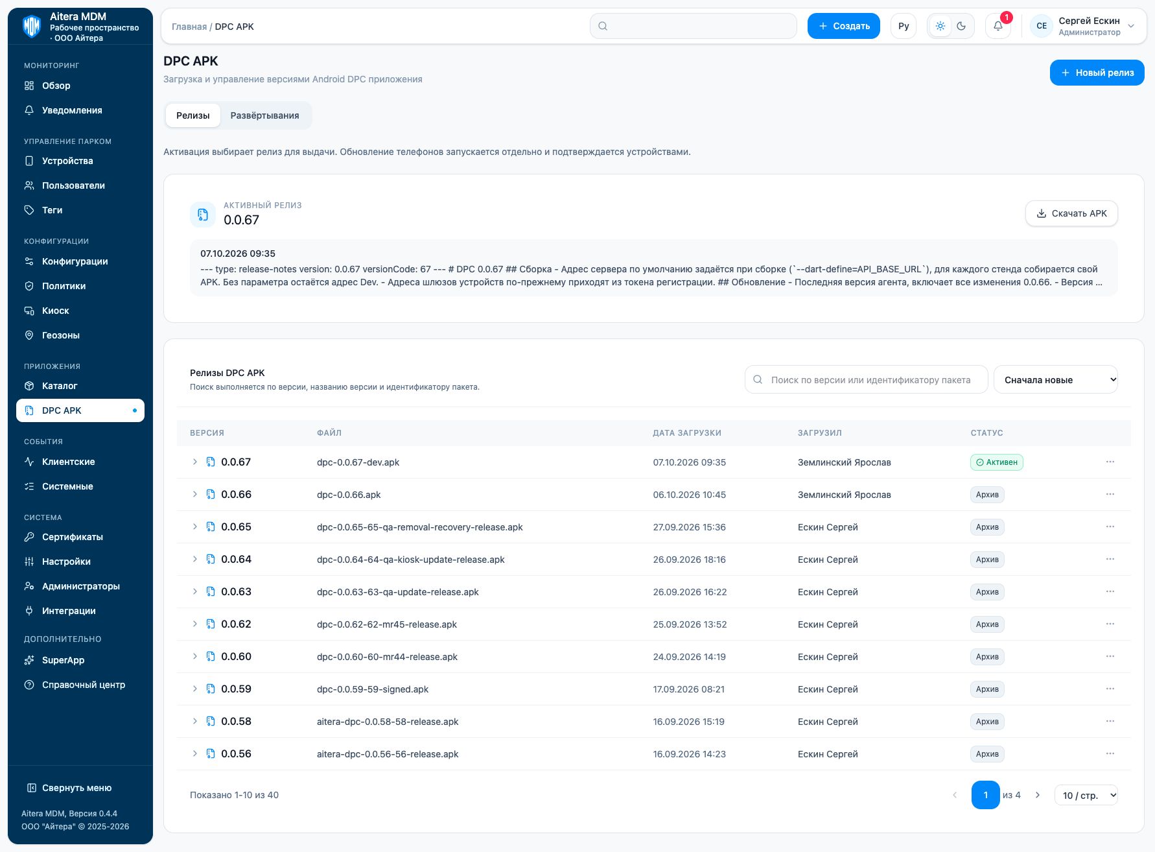Select page 1 in pagination
The width and height of the screenshot is (1155, 852).
coord(985,795)
